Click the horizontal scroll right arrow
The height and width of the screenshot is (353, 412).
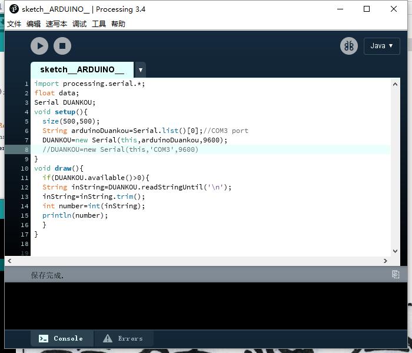[385, 261]
